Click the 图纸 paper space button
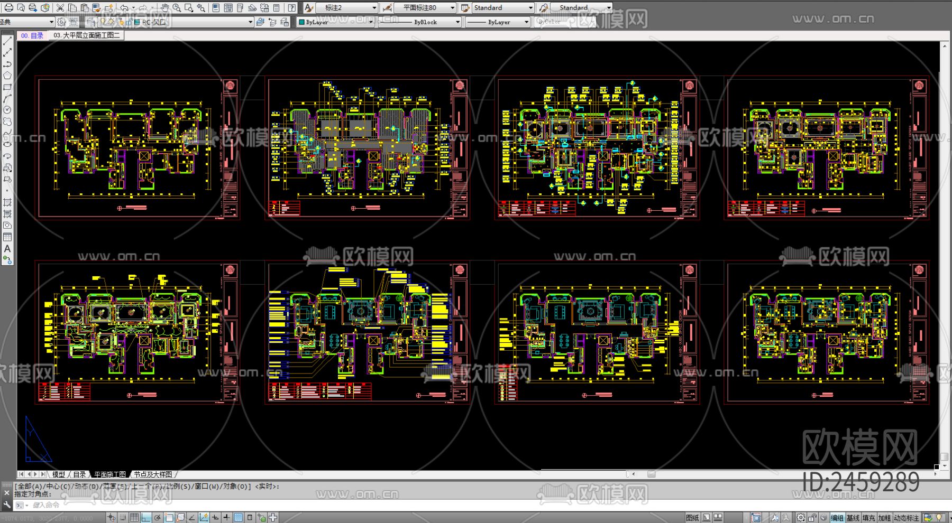The image size is (952, 523). click(692, 518)
